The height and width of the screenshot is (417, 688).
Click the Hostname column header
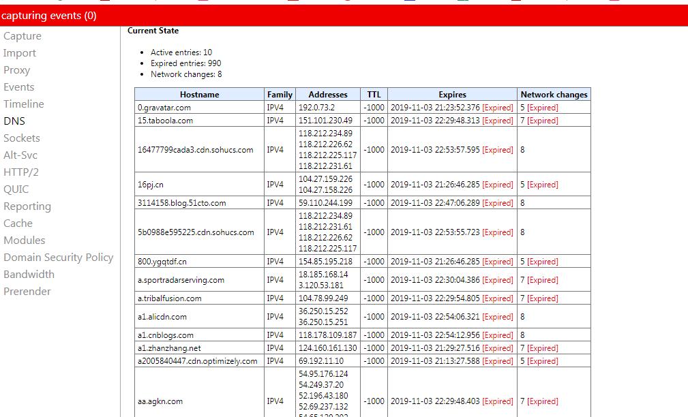pyautogui.click(x=199, y=94)
